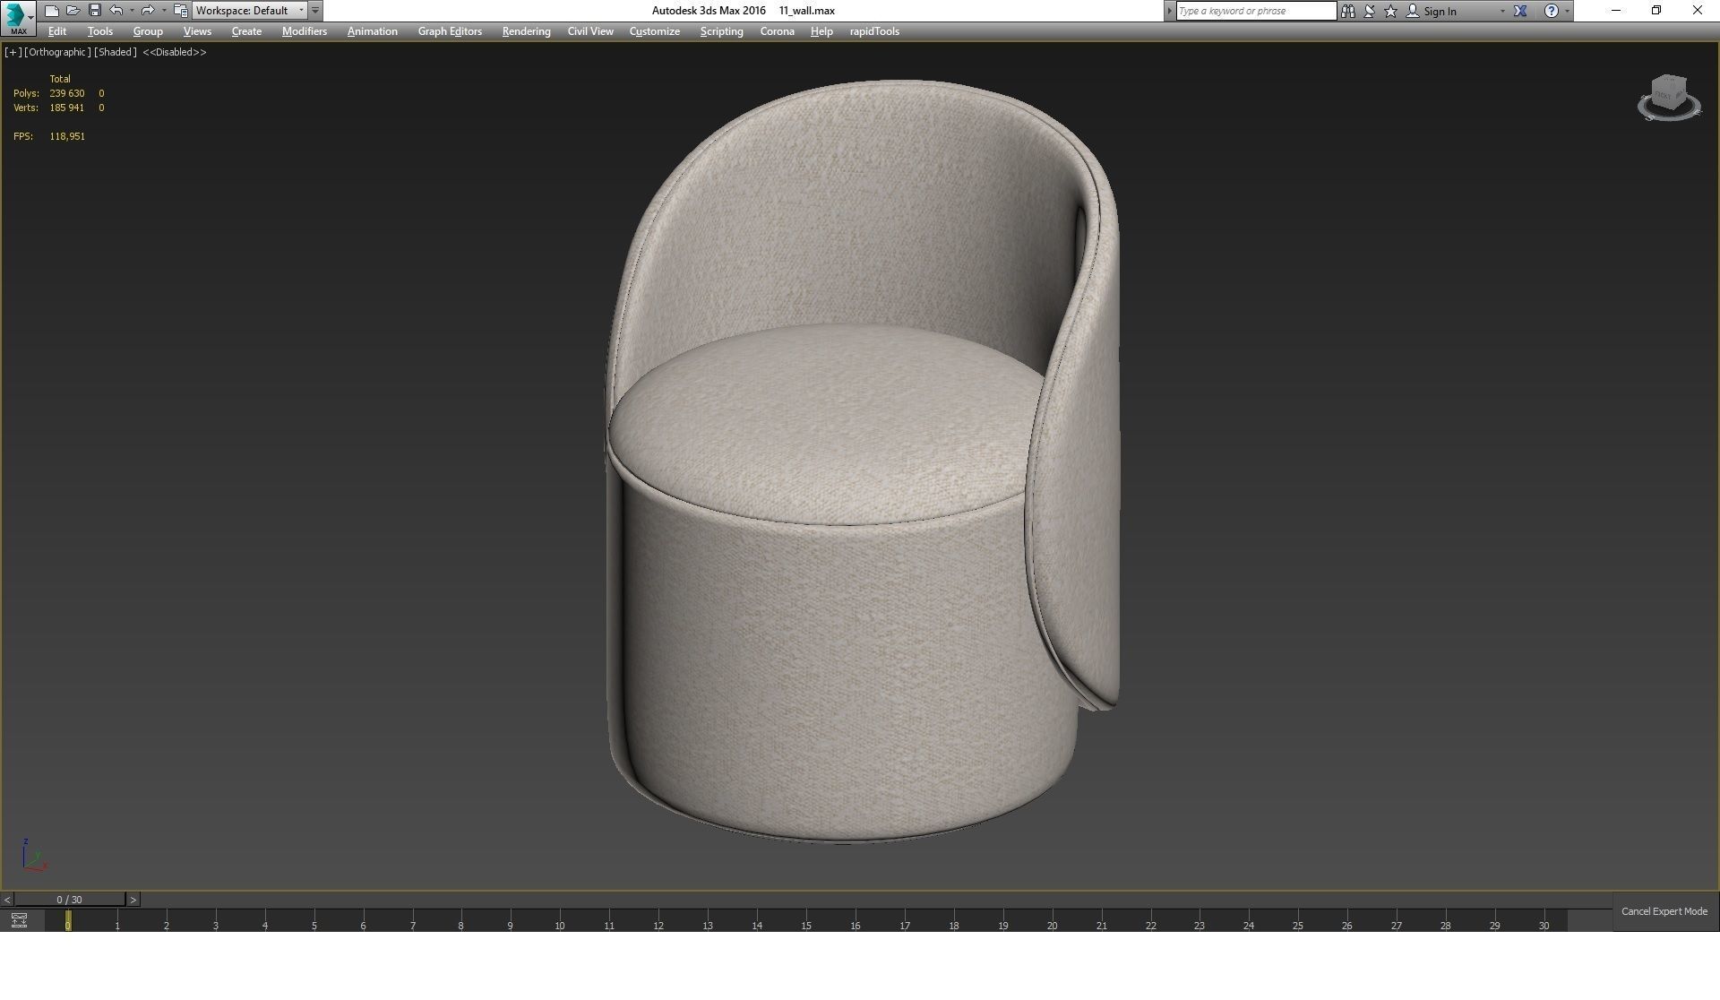Open the Animation menu
Image resolution: width=1720 pixels, height=1000 pixels.
pos(373,31)
